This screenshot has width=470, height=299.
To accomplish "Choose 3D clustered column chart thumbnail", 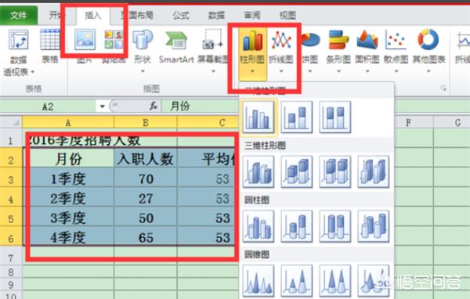I will 258,171.
